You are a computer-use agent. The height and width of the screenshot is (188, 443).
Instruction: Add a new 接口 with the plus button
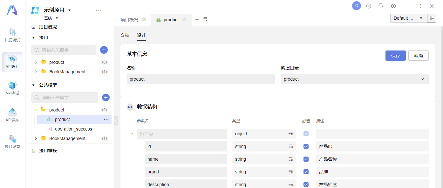(104, 50)
